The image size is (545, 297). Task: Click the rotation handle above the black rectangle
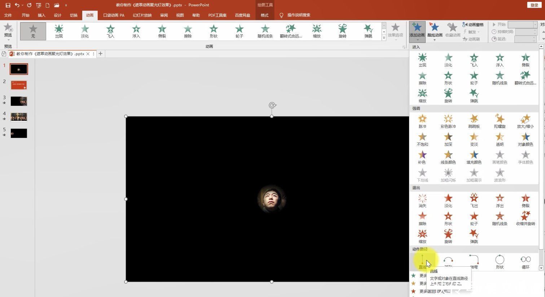click(x=272, y=105)
